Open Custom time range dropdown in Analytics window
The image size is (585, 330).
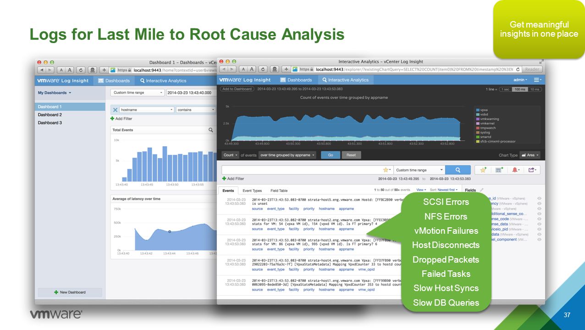419,170
